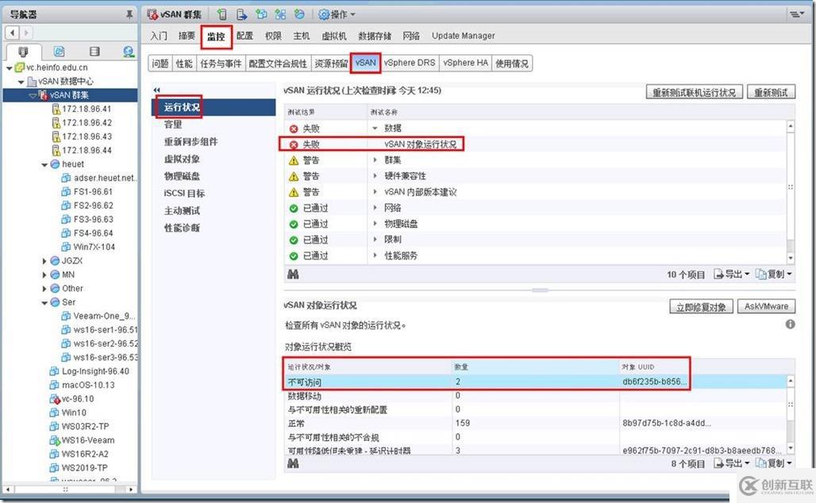Sort by the 数量 column header

coord(536,367)
